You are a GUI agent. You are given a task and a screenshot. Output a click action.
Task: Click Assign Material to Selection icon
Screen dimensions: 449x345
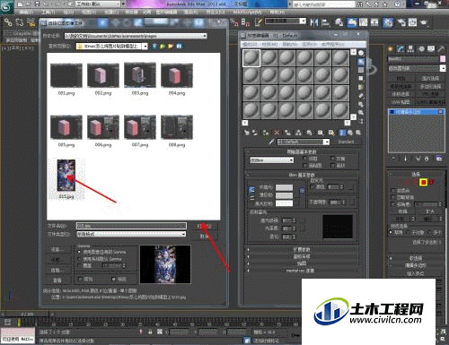[x=266, y=133]
